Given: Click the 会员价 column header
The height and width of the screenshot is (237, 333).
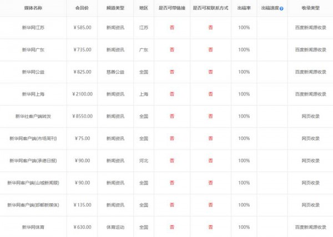Looking at the screenshot, I should [82, 9].
